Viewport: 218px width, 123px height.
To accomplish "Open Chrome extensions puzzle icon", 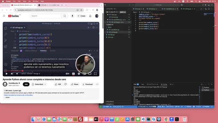I will coord(87,10).
